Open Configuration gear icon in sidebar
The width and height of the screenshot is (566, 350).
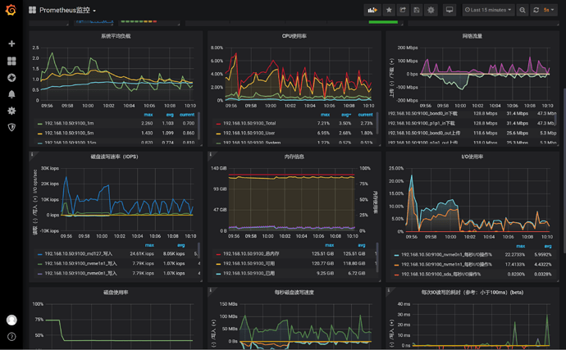pyautogui.click(x=11, y=111)
